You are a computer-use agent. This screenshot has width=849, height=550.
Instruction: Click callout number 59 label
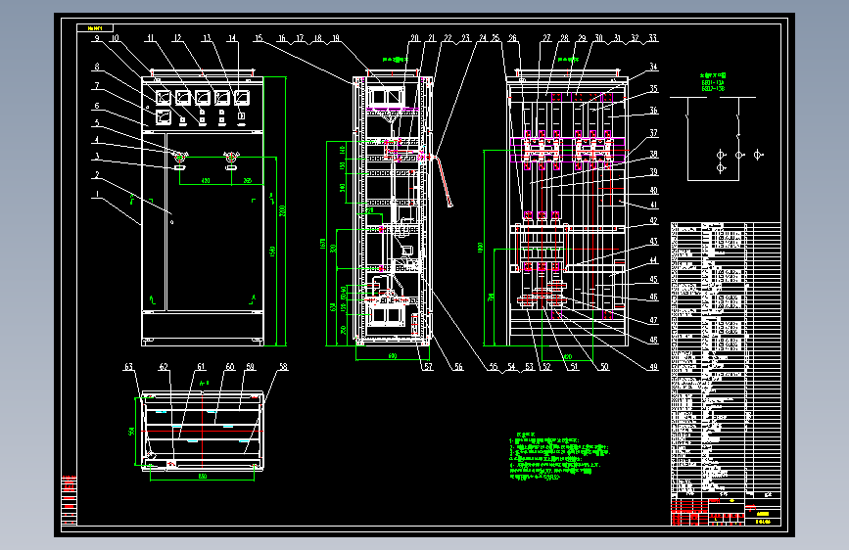tap(250, 366)
